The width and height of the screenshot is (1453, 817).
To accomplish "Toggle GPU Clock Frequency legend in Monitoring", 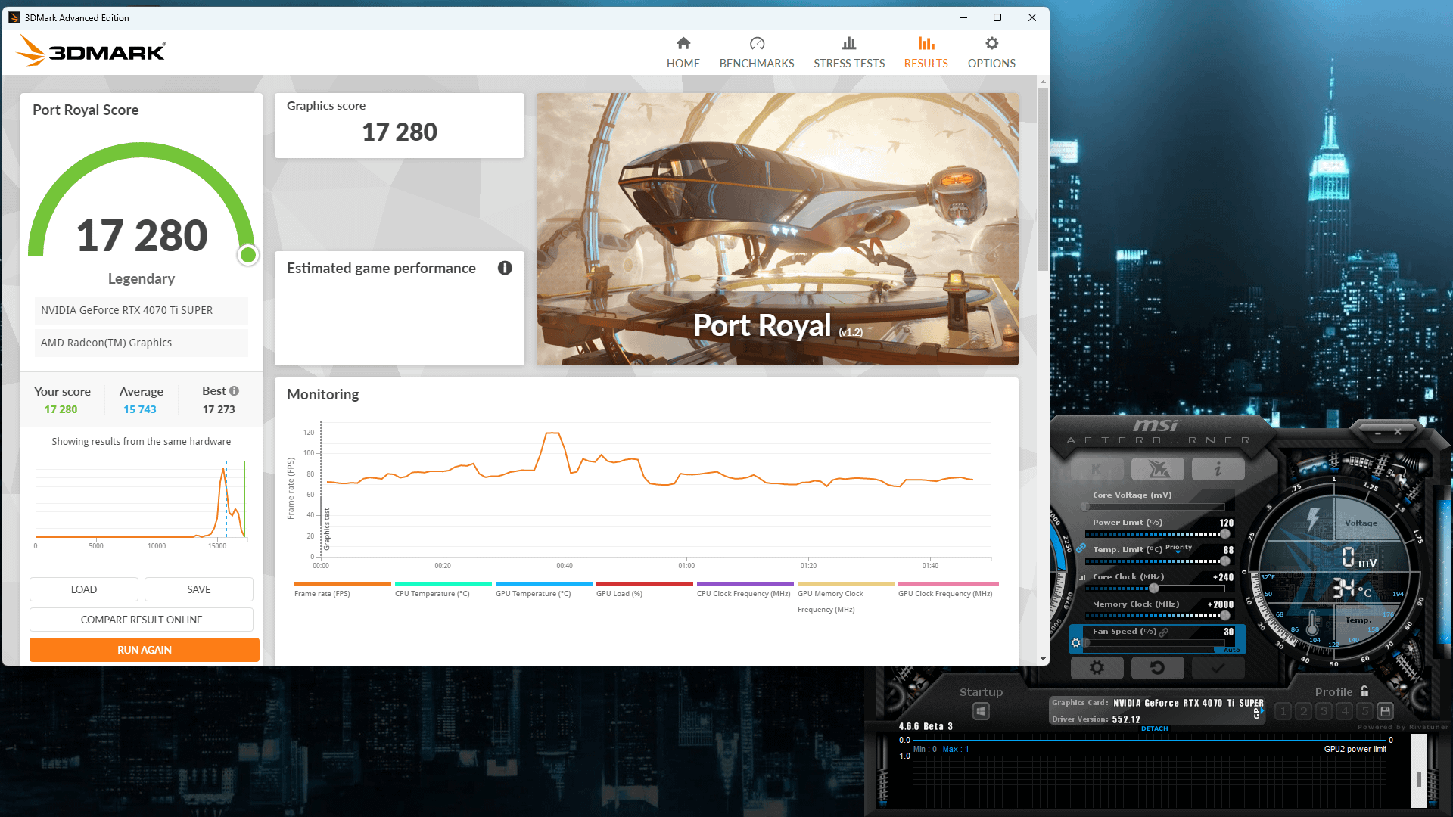I will [x=947, y=589].
